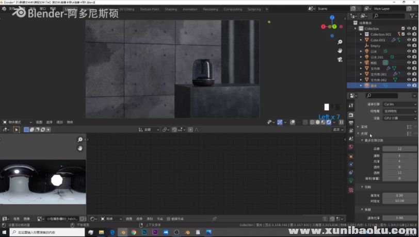Image resolution: width=419 pixels, height=237 pixels.
Task: Toggle camera view icon in viewport
Action: pos(340,59)
